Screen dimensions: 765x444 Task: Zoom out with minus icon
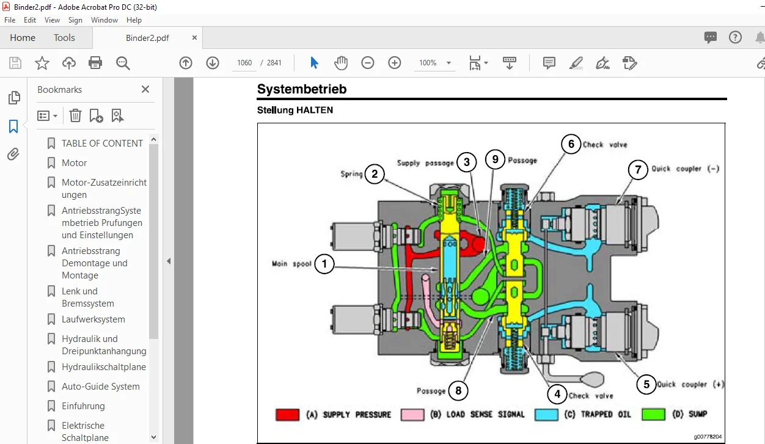367,63
